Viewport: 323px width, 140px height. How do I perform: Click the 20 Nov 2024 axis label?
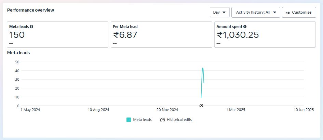[x=167, y=110]
